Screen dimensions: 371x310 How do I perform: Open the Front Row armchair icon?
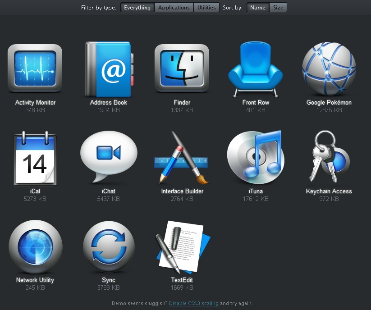(x=255, y=69)
